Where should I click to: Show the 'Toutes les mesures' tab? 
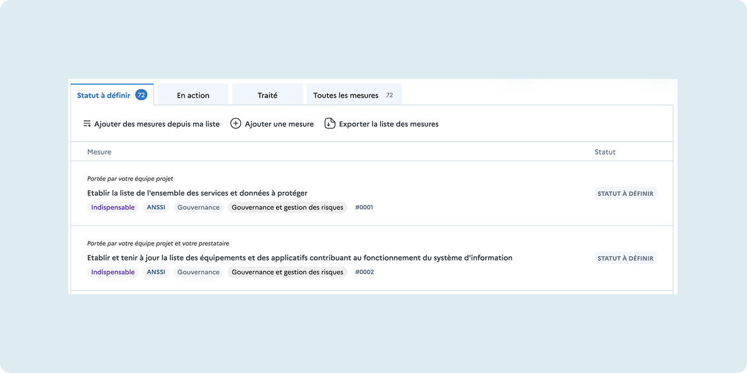pyautogui.click(x=346, y=95)
